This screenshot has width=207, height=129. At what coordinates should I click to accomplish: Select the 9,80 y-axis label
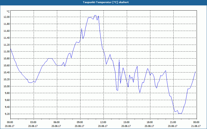click(x=8, y=93)
